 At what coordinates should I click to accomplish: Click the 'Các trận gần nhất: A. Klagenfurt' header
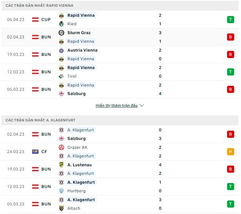41,120
